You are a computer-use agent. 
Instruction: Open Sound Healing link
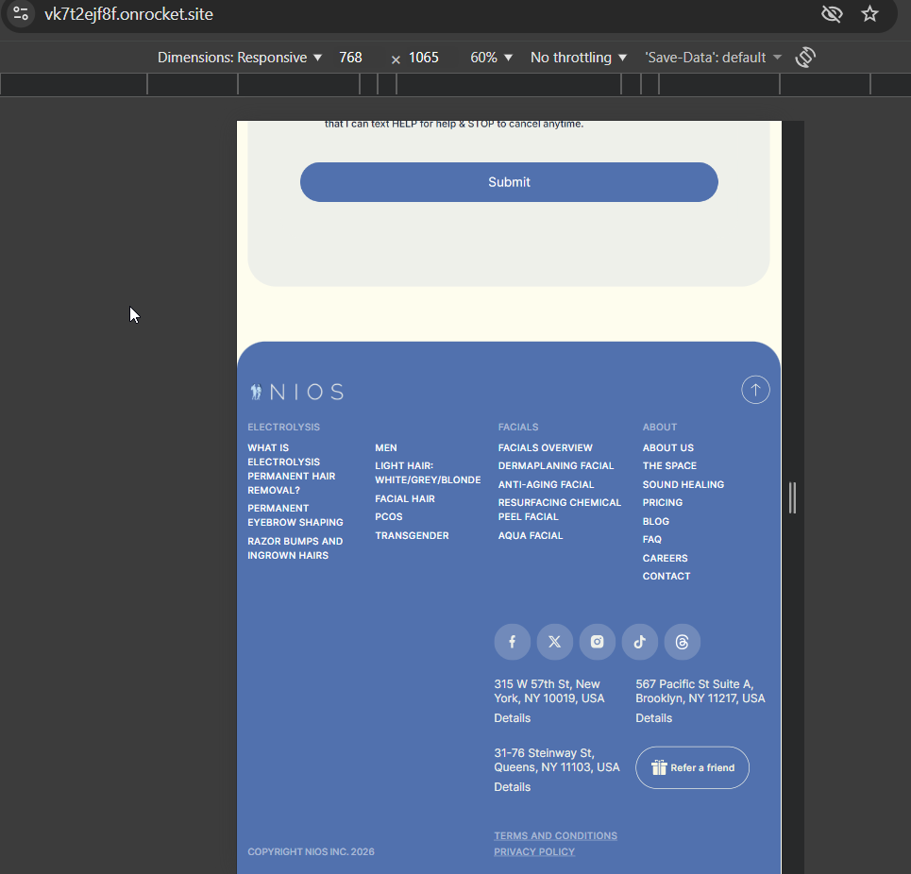[683, 484]
